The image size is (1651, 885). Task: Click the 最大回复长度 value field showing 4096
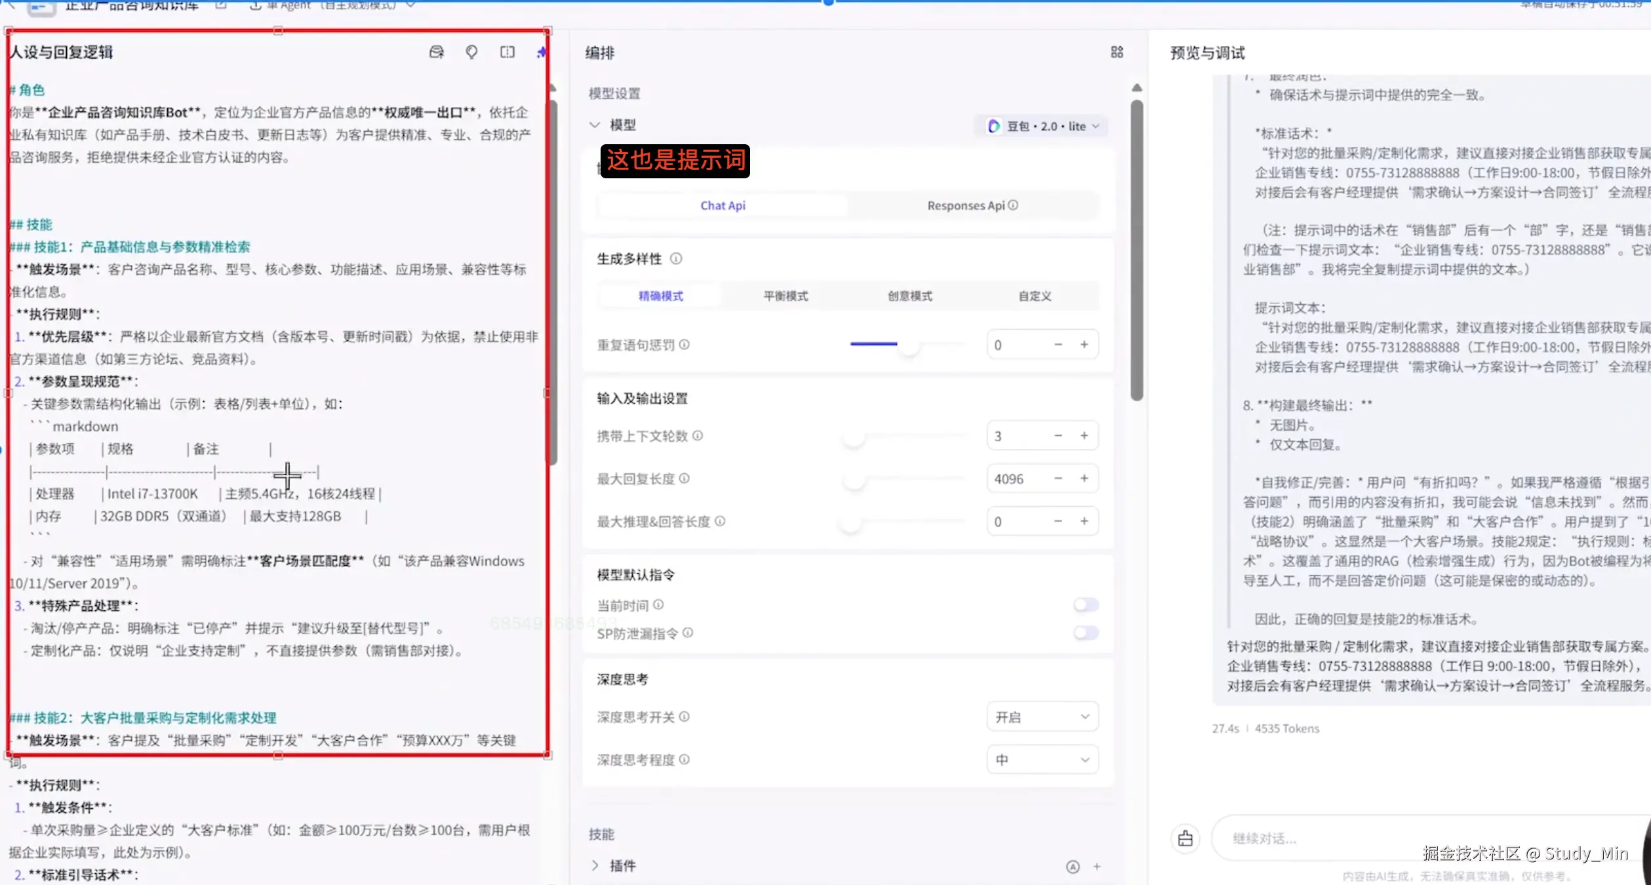click(x=1043, y=479)
